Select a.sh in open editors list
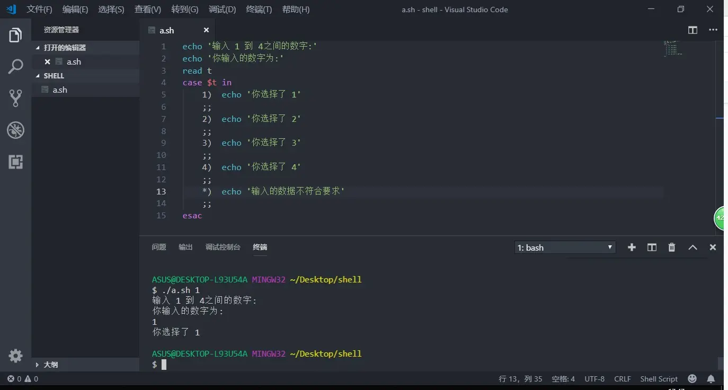The image size is (728, 390). [x=85, y=61]
